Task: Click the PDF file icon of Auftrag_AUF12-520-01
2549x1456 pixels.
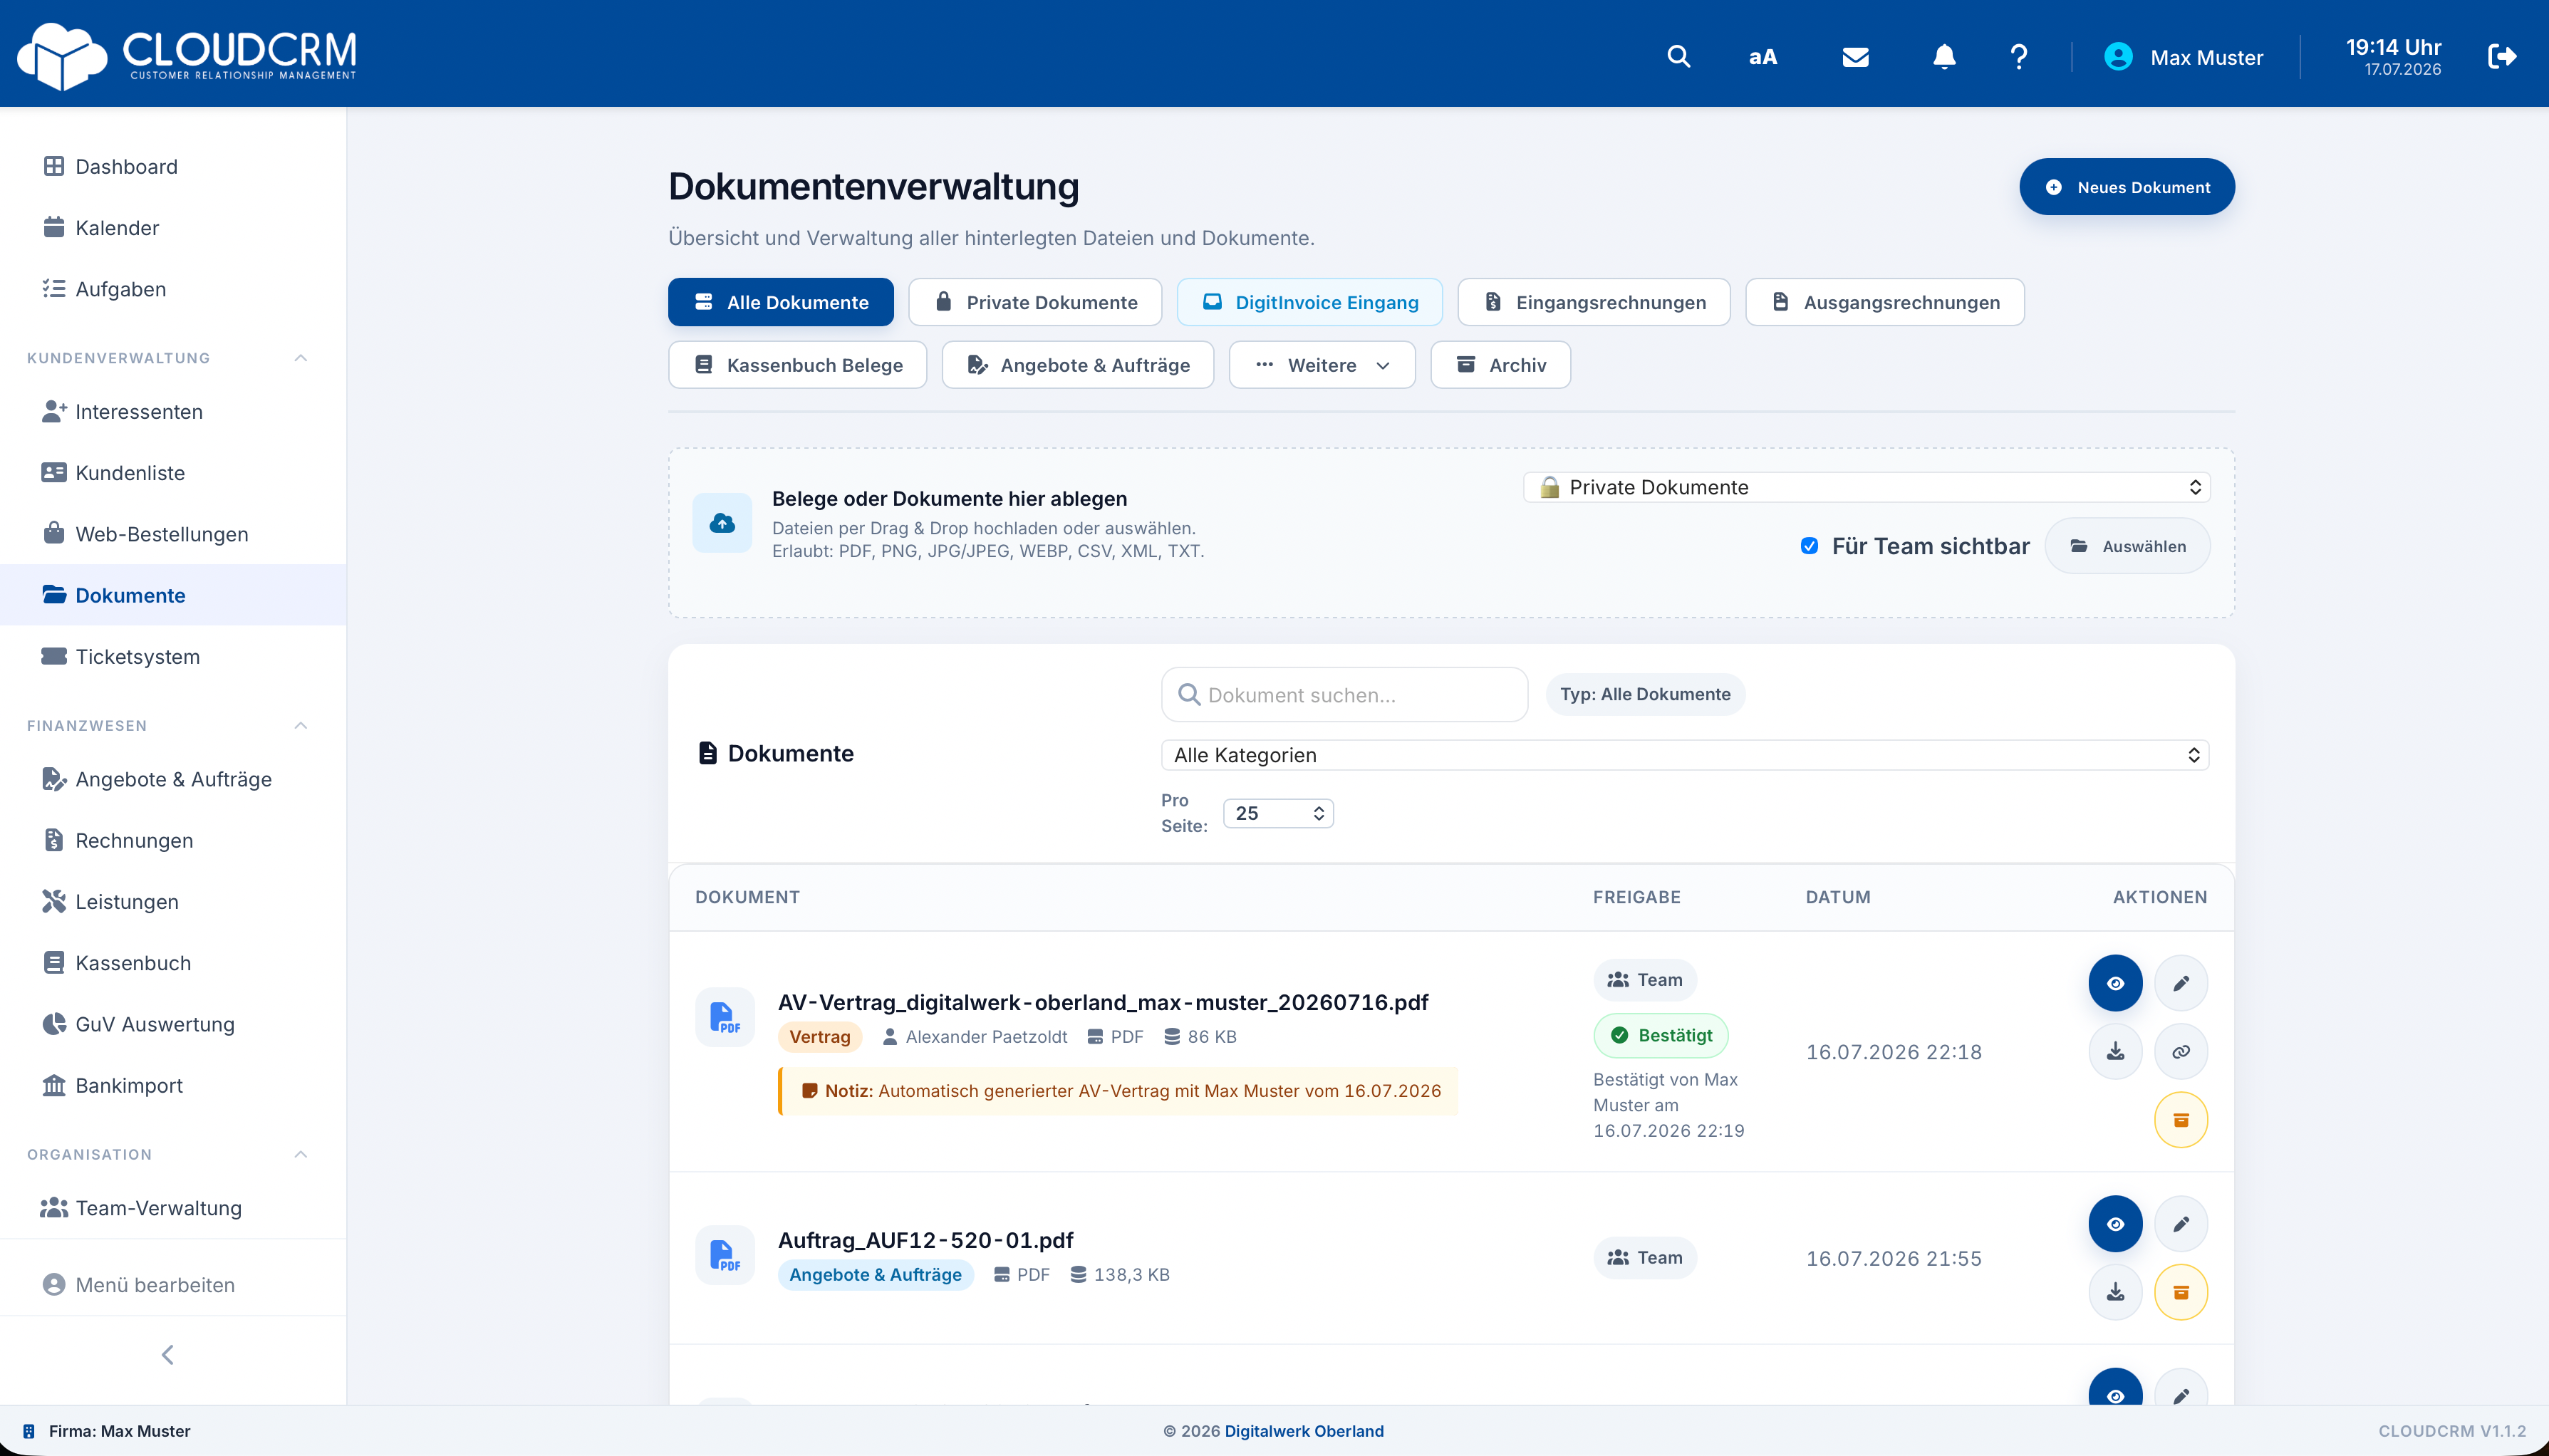Action: (x=724, y=1255)
